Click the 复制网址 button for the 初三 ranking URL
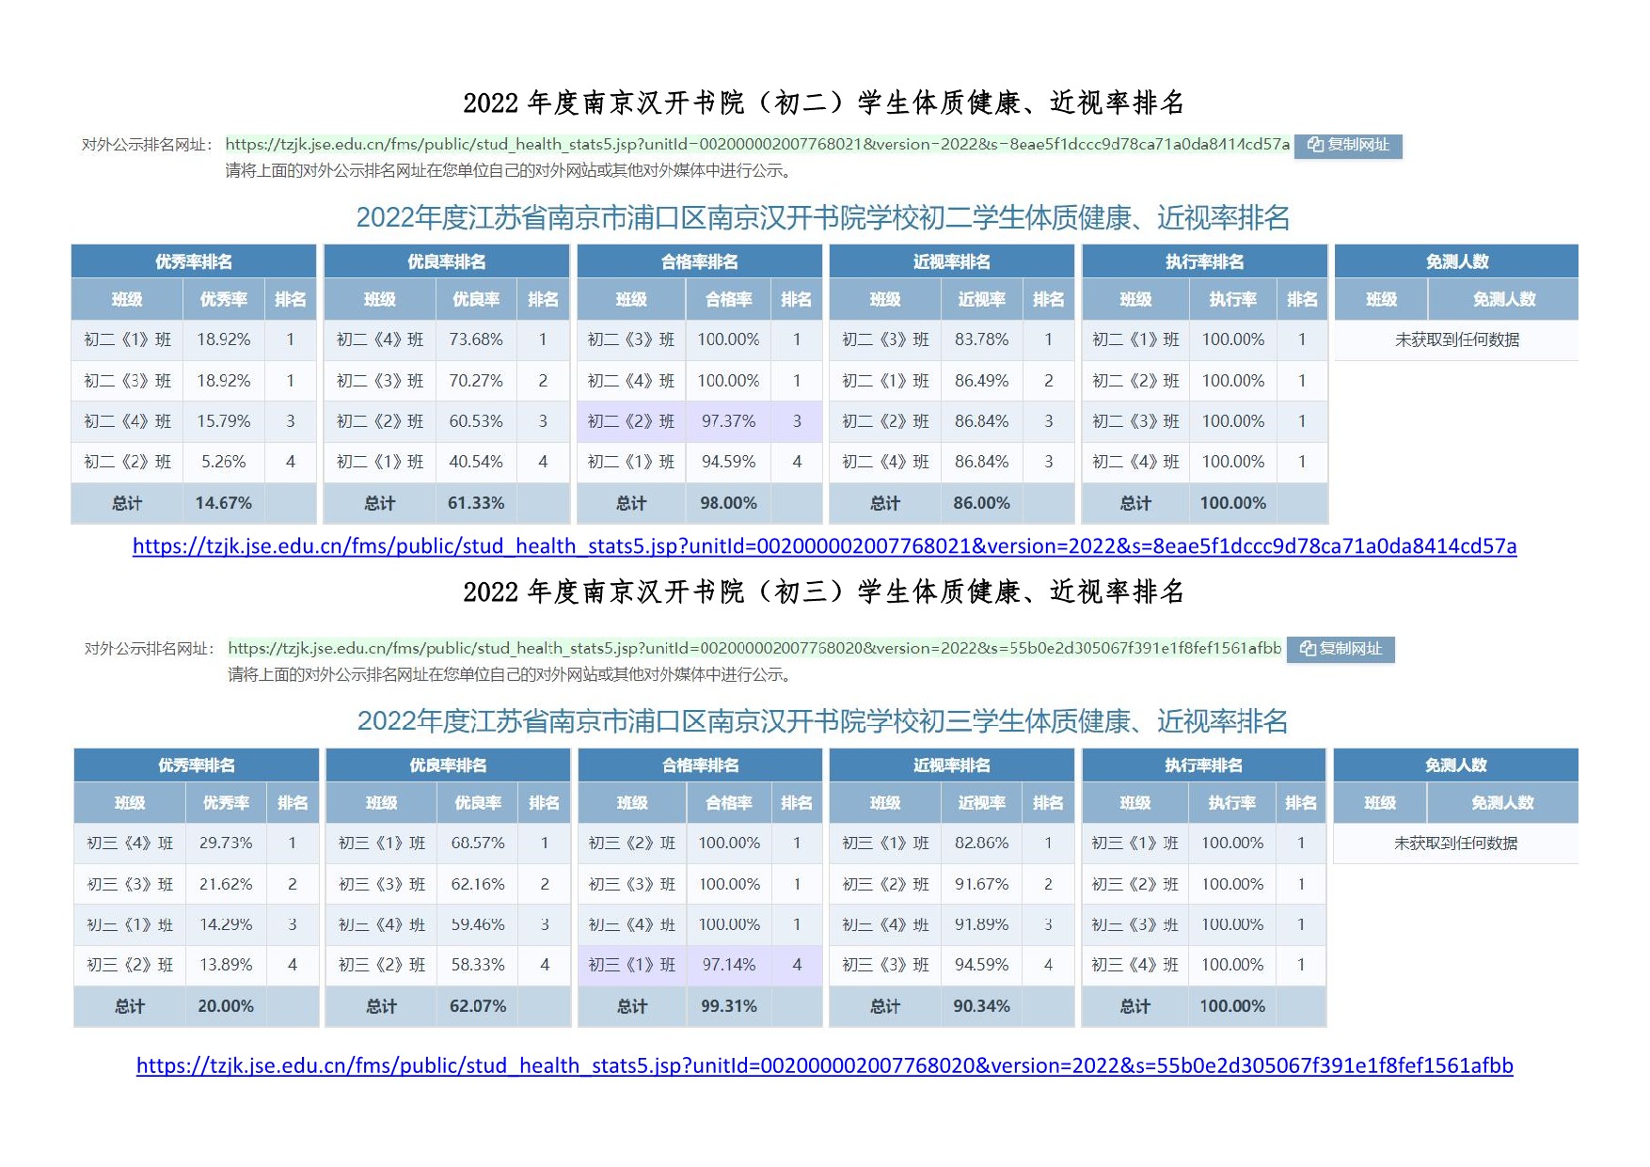 [x=1341, y=649]
